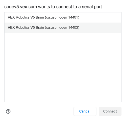
Task: Click the "serial port" words in the heading
Action: pyautogui.click(x=92, y=7)
